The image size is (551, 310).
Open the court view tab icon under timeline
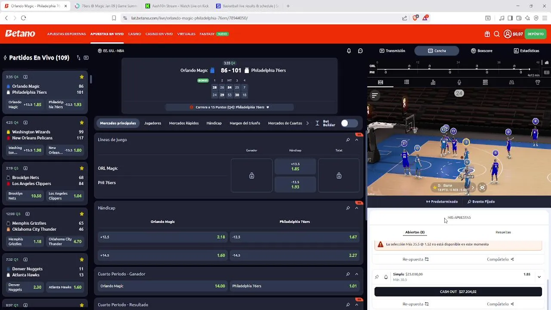pyautogui.click(x=381, y=82)
